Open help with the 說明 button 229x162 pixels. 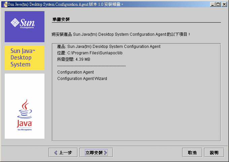tap(214, 153)
